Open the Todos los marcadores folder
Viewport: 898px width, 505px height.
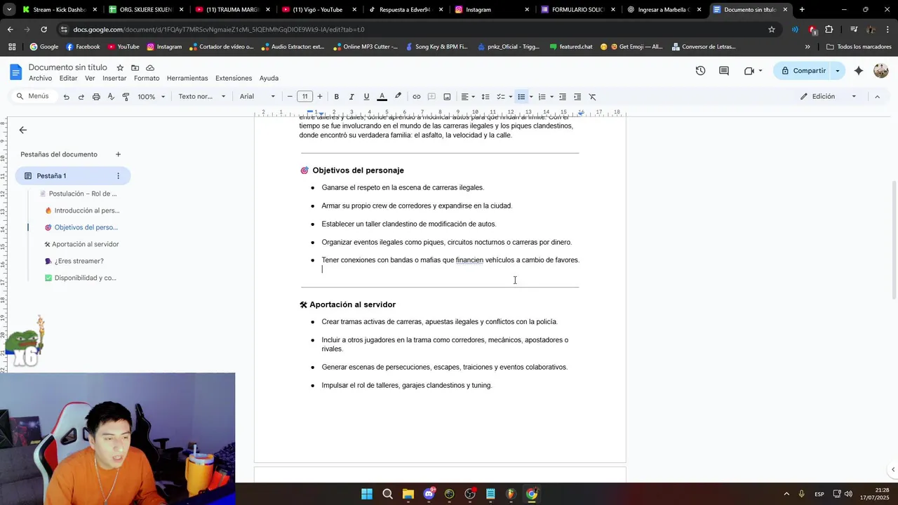coord(859,47)
